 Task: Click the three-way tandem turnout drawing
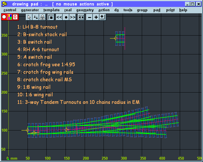point(103,122)
